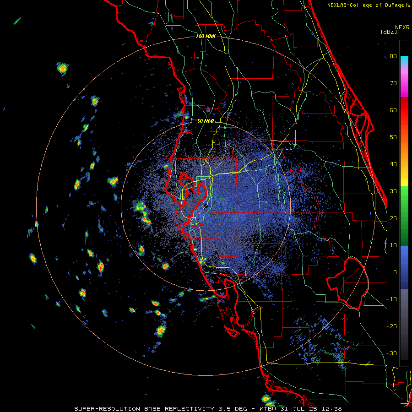This screenshot has height=412, width=412.
Task: Click the 12:38 timestamp in the caption
Action: 332,409
